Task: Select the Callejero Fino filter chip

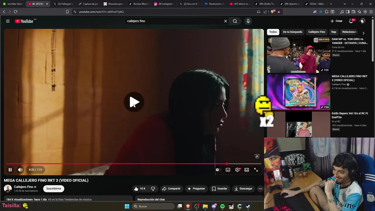Action: [x=317, y=32]
